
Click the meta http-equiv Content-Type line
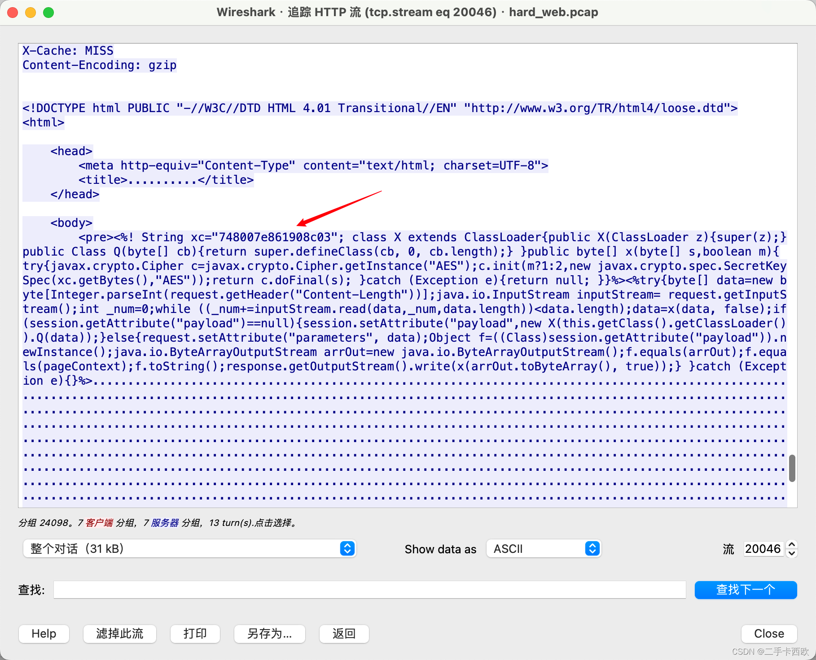tap(313, 165)
